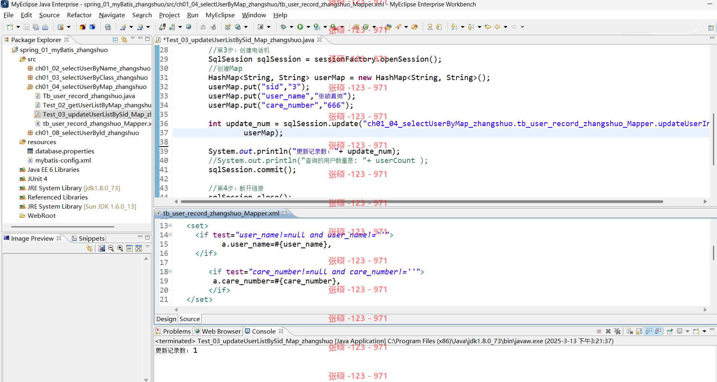717x382 pixels.
Task: Select Tb_user_record_zhangshuo.java in explorer
Action: tap(85, 96)
